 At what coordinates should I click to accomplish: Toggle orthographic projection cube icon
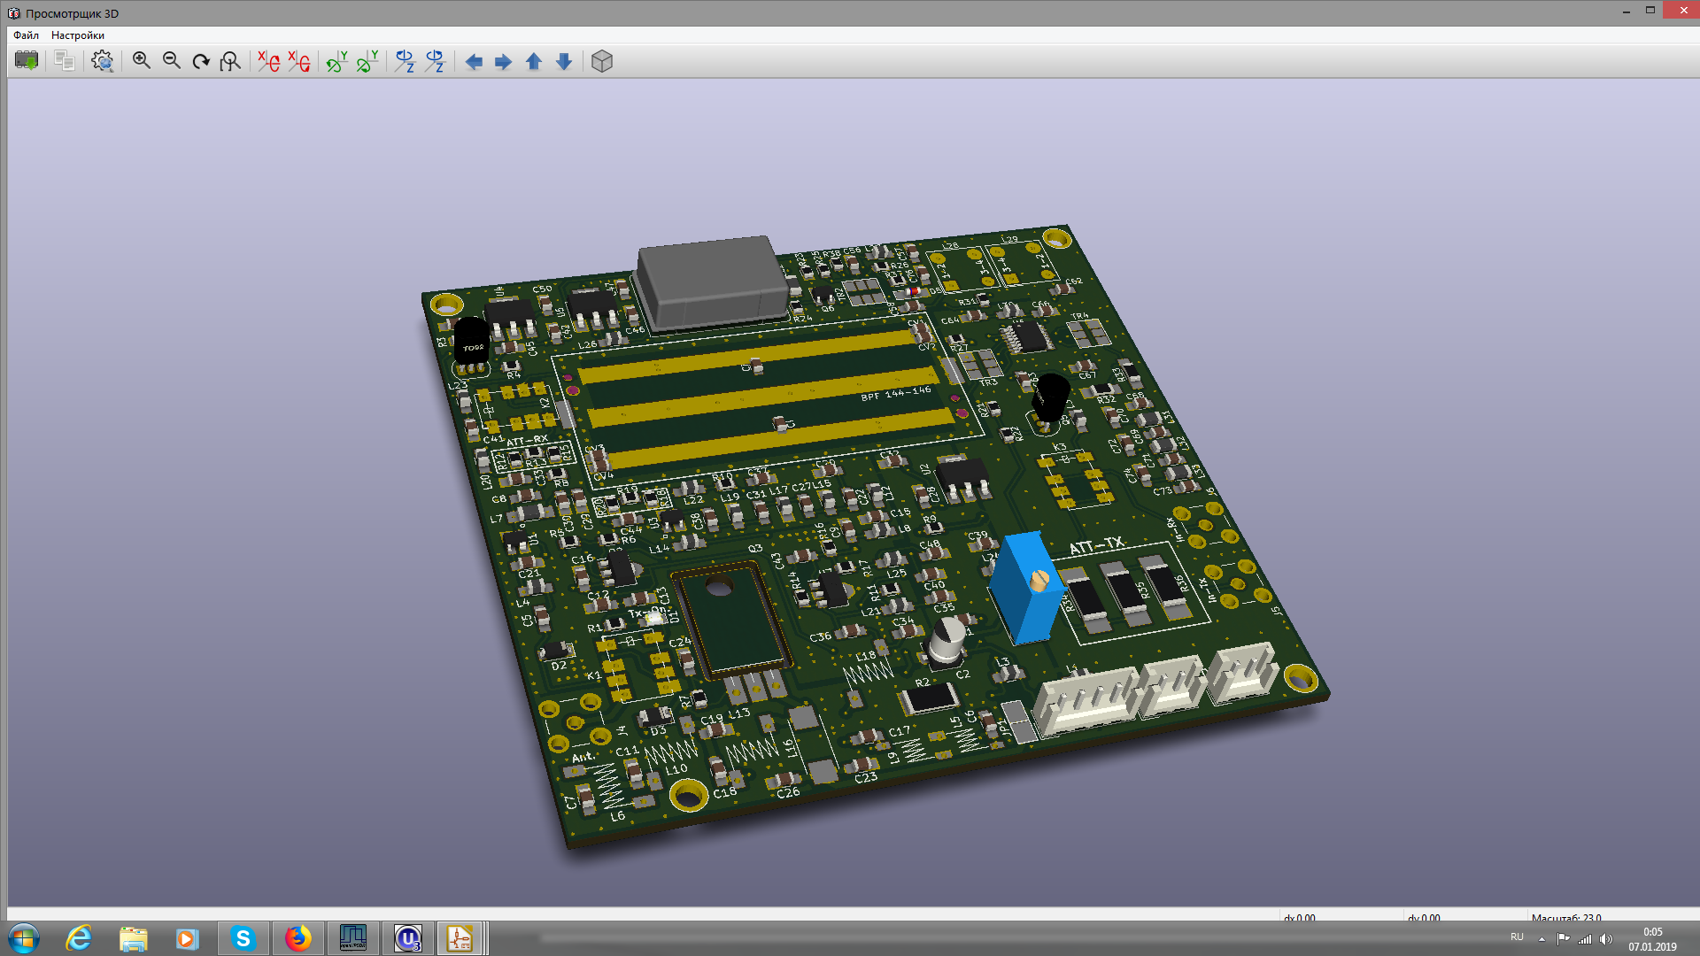602,61
